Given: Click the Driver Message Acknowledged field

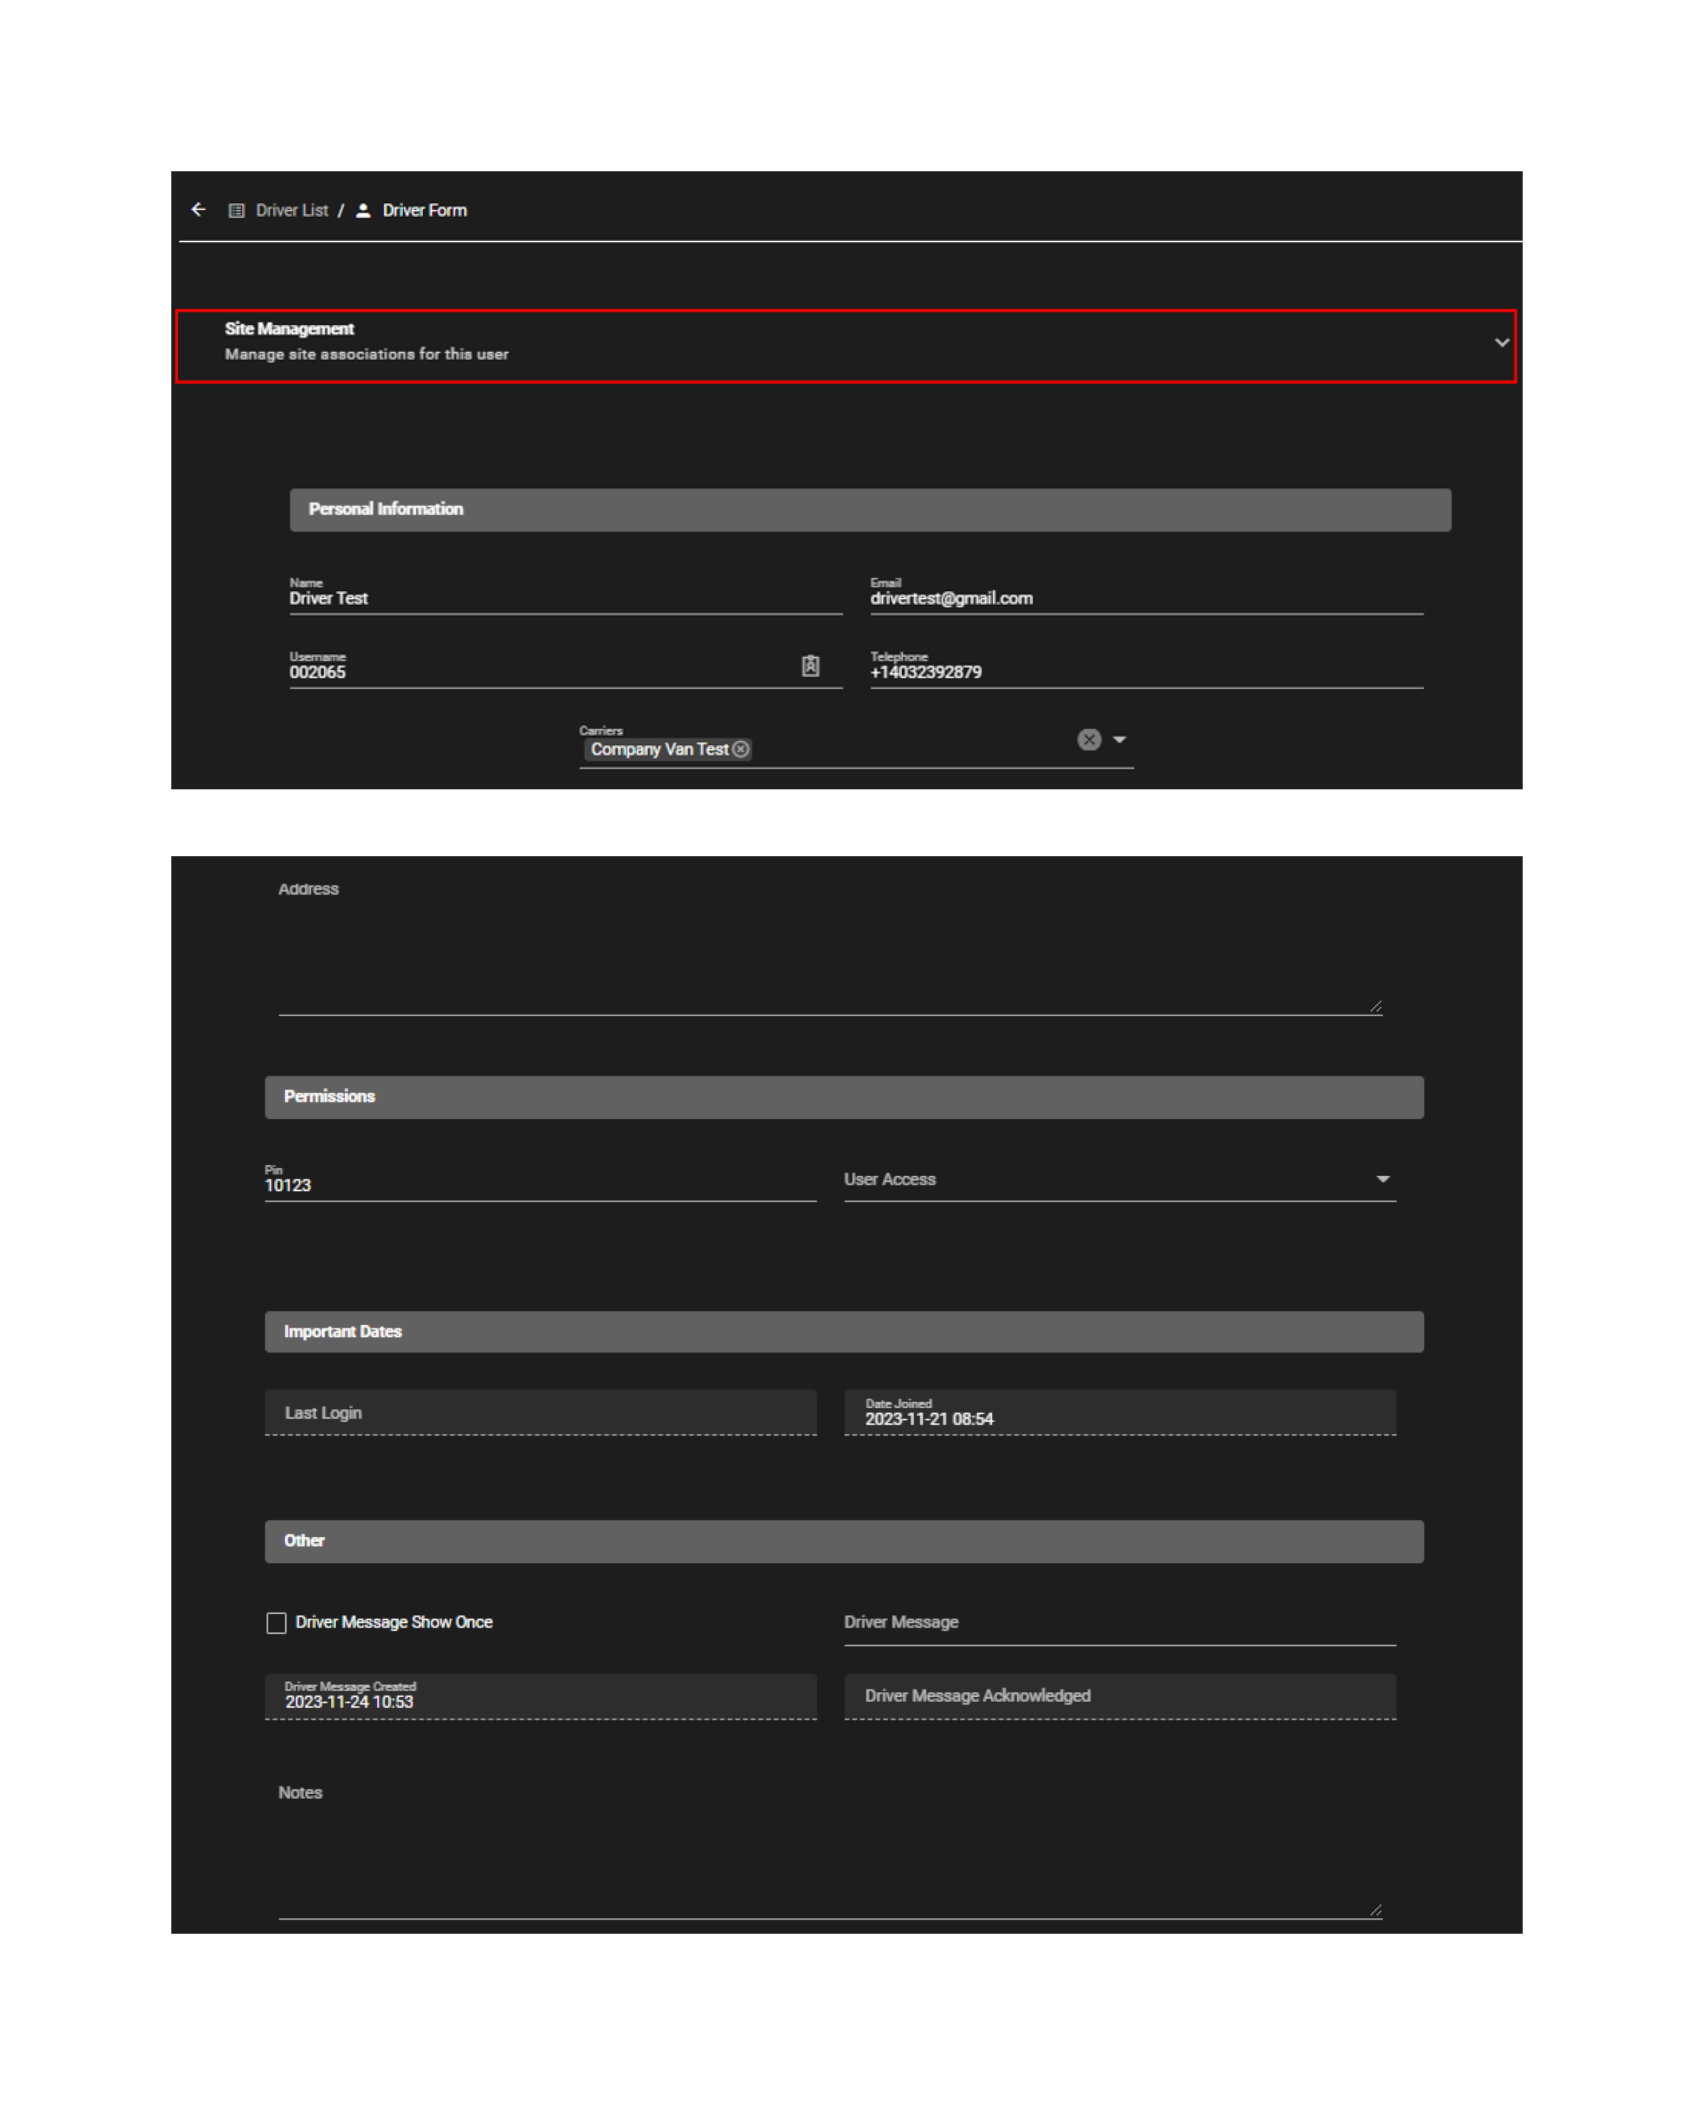Looking at the screenshot, I should (1120, 1697).
